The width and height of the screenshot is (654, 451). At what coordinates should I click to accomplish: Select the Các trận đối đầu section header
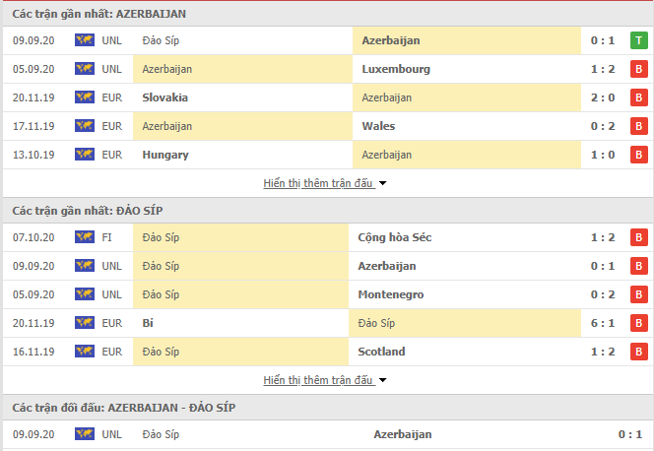[124, 408]
